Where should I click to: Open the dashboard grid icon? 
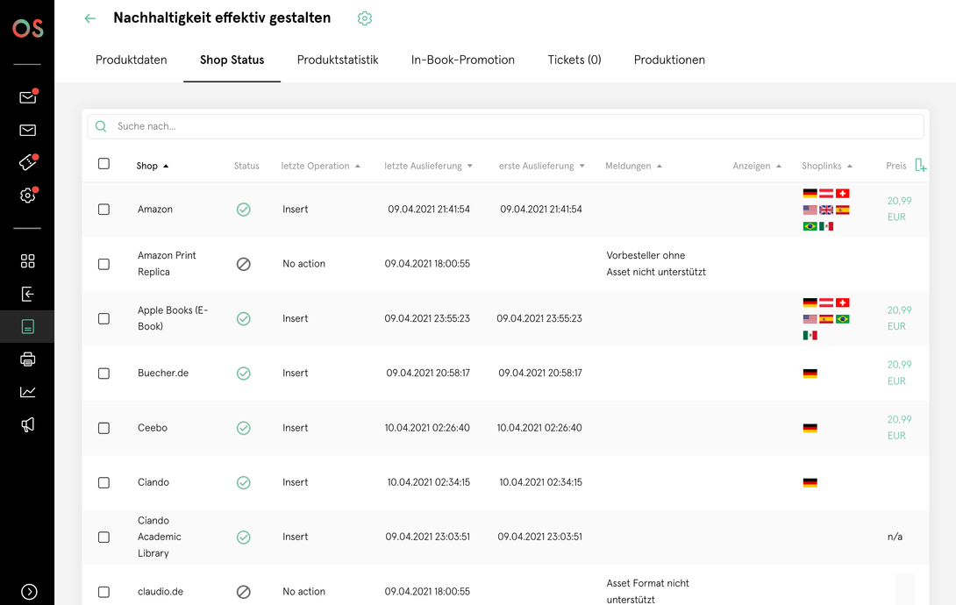point(28,260)
